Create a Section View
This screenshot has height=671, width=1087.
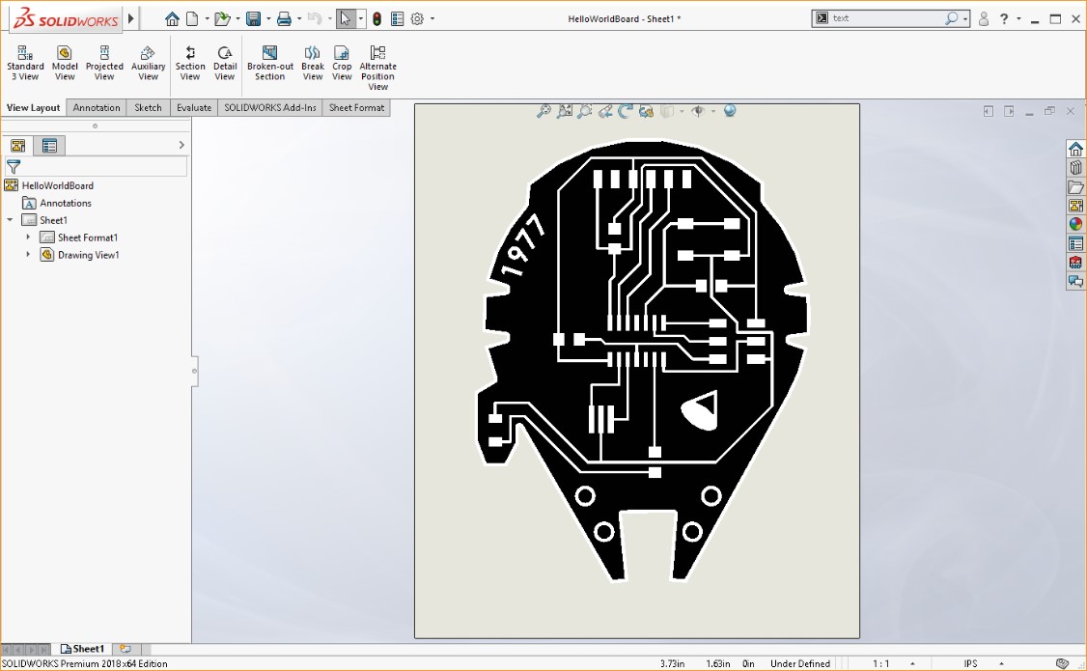point(190,63)
